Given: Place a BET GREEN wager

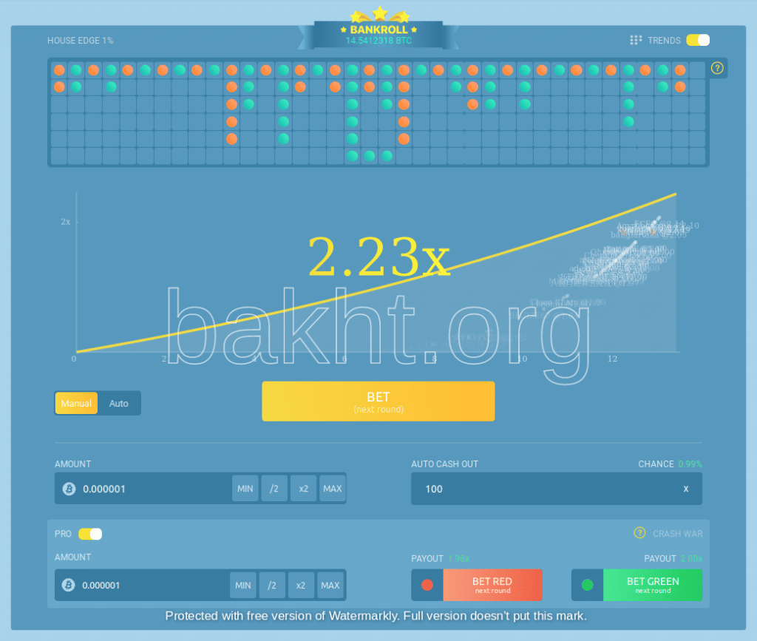Looking at the screenshot, I should 652,585.
